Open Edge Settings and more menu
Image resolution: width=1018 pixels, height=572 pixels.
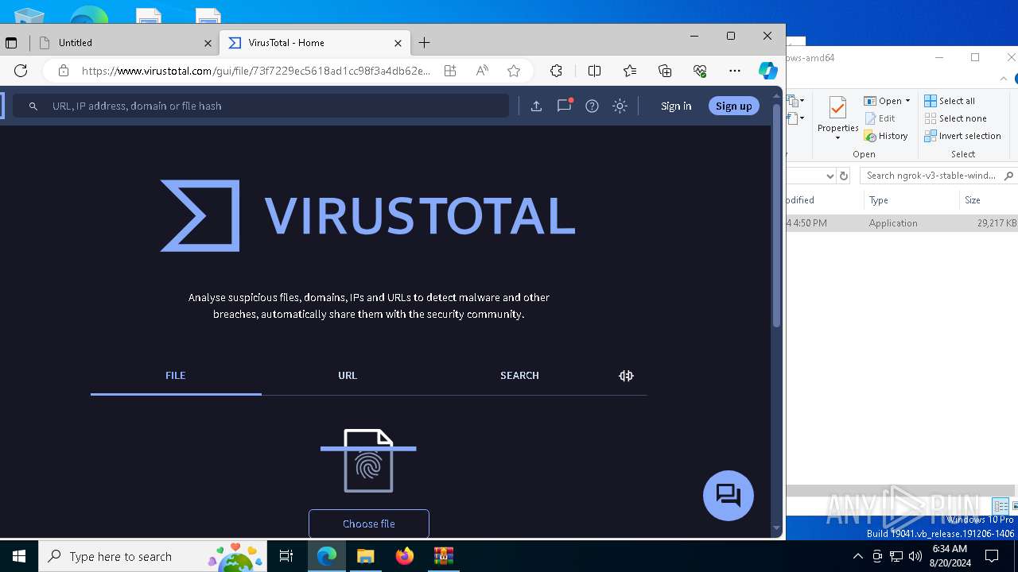(x=735, y=71)
